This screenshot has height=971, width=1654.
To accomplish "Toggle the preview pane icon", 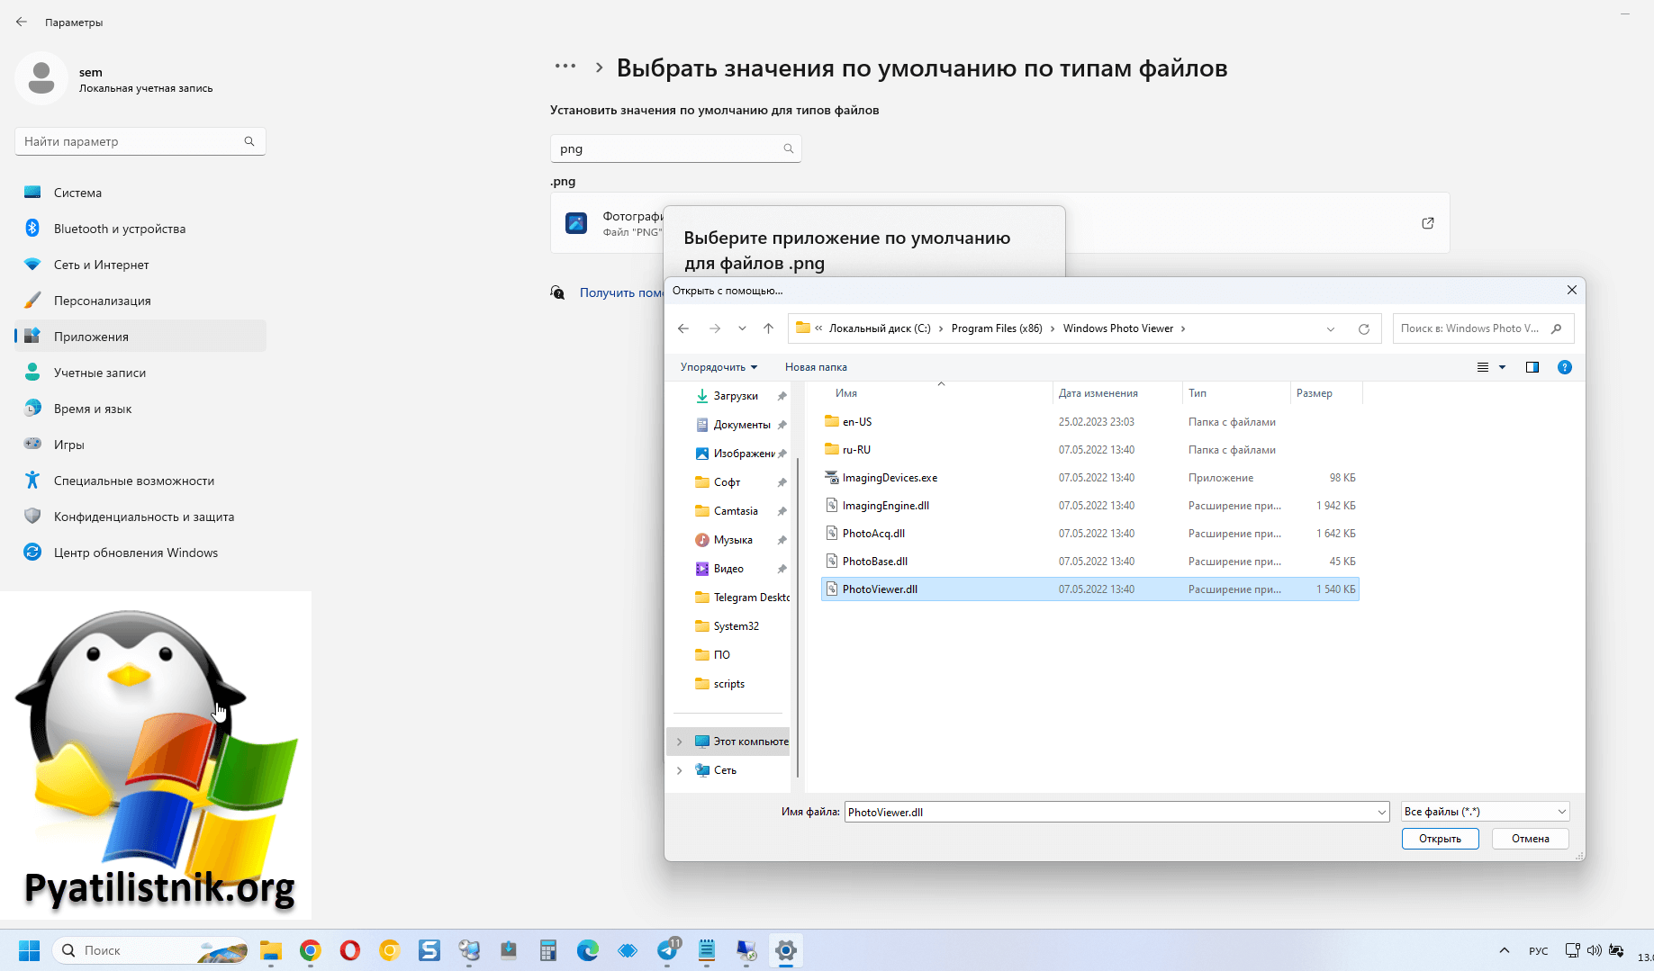I will tap(1532, 367).
